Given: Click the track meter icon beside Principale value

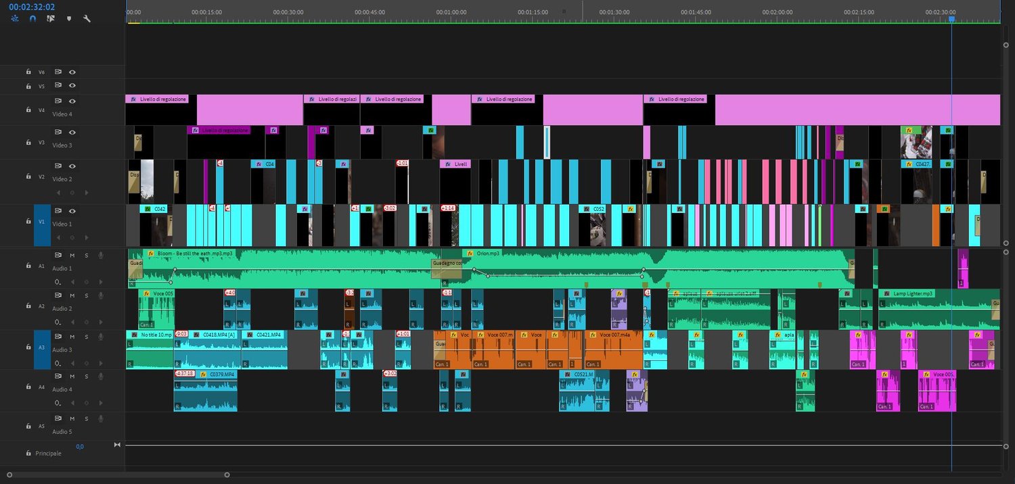Looking at the screenshot, I should point(117,445).
